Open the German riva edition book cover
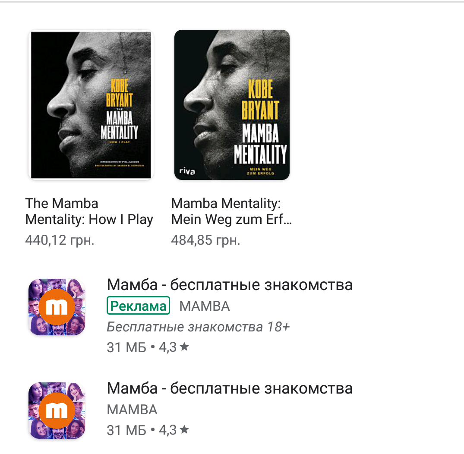 coord(232,105)
